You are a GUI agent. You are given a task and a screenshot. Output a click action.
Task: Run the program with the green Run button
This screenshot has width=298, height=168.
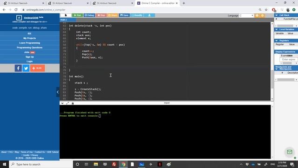click(x=78, y=15)
